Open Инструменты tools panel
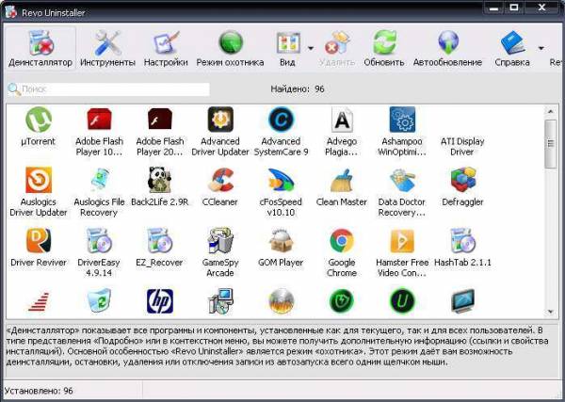The height and width of the screenshot is (402, 565). click(x=107, y=49)
